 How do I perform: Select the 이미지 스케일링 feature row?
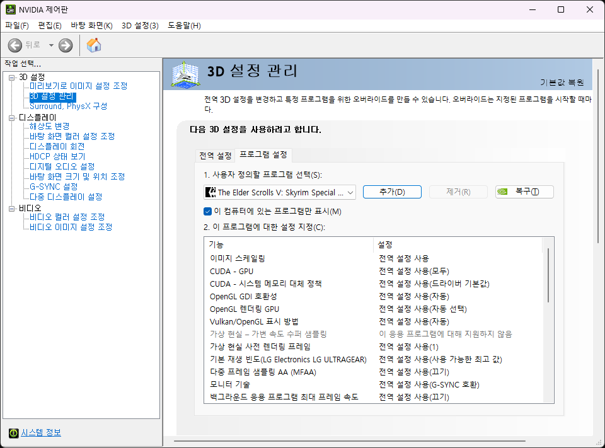(374, 258)
